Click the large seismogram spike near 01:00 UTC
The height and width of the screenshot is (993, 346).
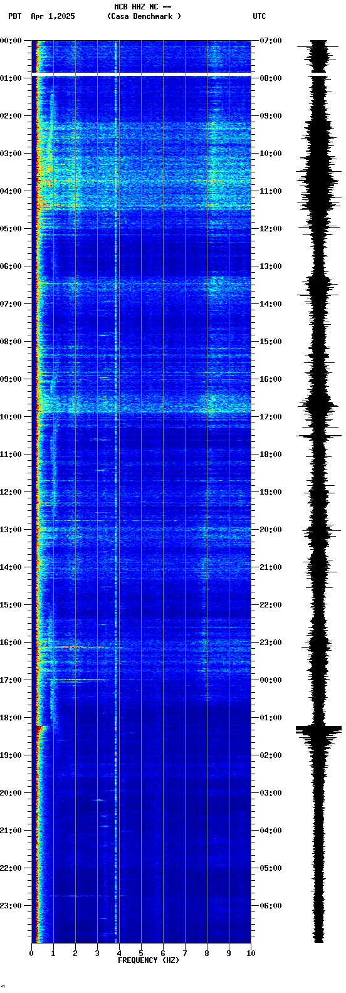[318, 728]
